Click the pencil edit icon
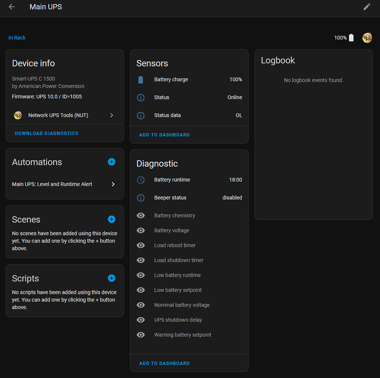This screenshot has height=378, width=380. (366, 7)
